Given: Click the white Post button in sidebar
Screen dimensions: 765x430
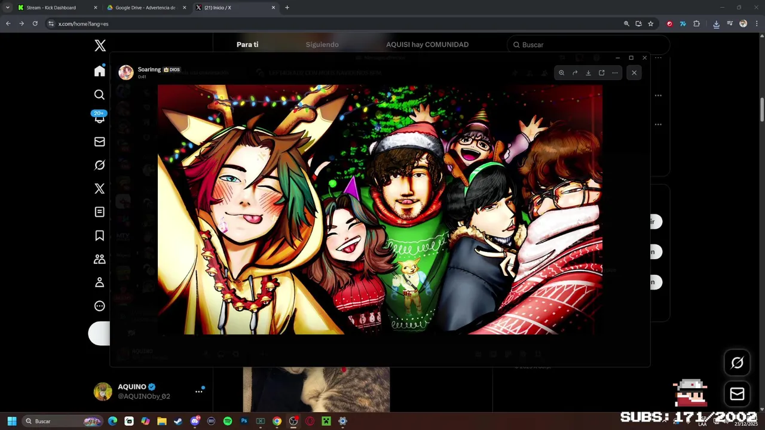Looking at the screenshot, I should (x=99, y=333).
